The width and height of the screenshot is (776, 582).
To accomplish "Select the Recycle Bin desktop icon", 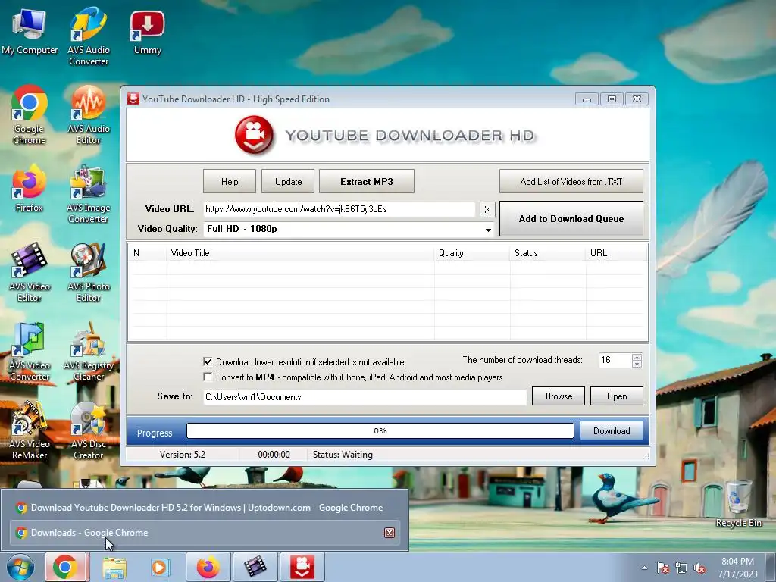I will pos(738,504).
